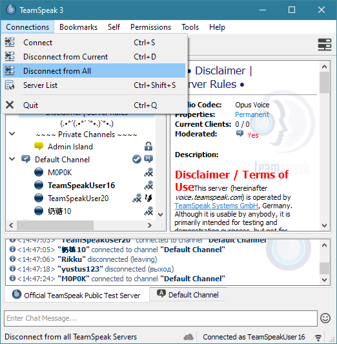Screen dimensions: 337x344
Task: Open the Help menu
Action: click(217, 27)
